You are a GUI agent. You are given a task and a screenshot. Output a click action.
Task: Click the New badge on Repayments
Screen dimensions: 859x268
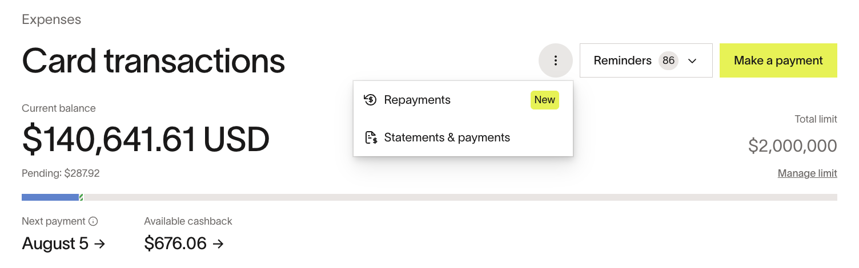click(x=544, y=100)
